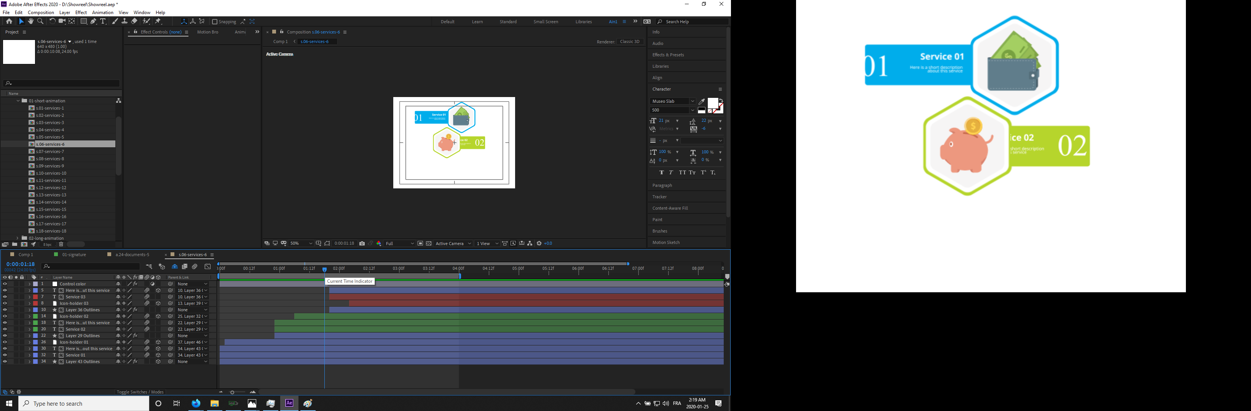Toggle the transparency grid in viewer
The image size is (1251, 411).
point(429,244)
